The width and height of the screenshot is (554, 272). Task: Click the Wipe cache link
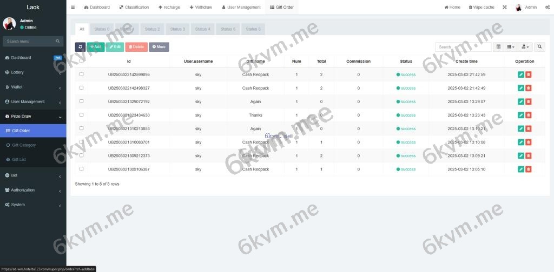click(481, 7)
